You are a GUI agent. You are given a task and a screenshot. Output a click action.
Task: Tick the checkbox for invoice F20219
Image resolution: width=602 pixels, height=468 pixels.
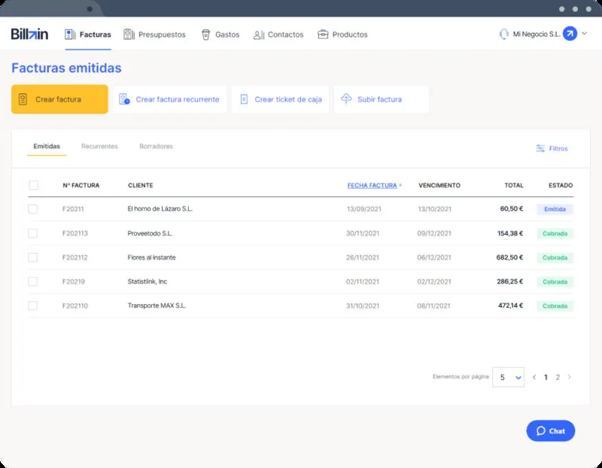(32, 281)
